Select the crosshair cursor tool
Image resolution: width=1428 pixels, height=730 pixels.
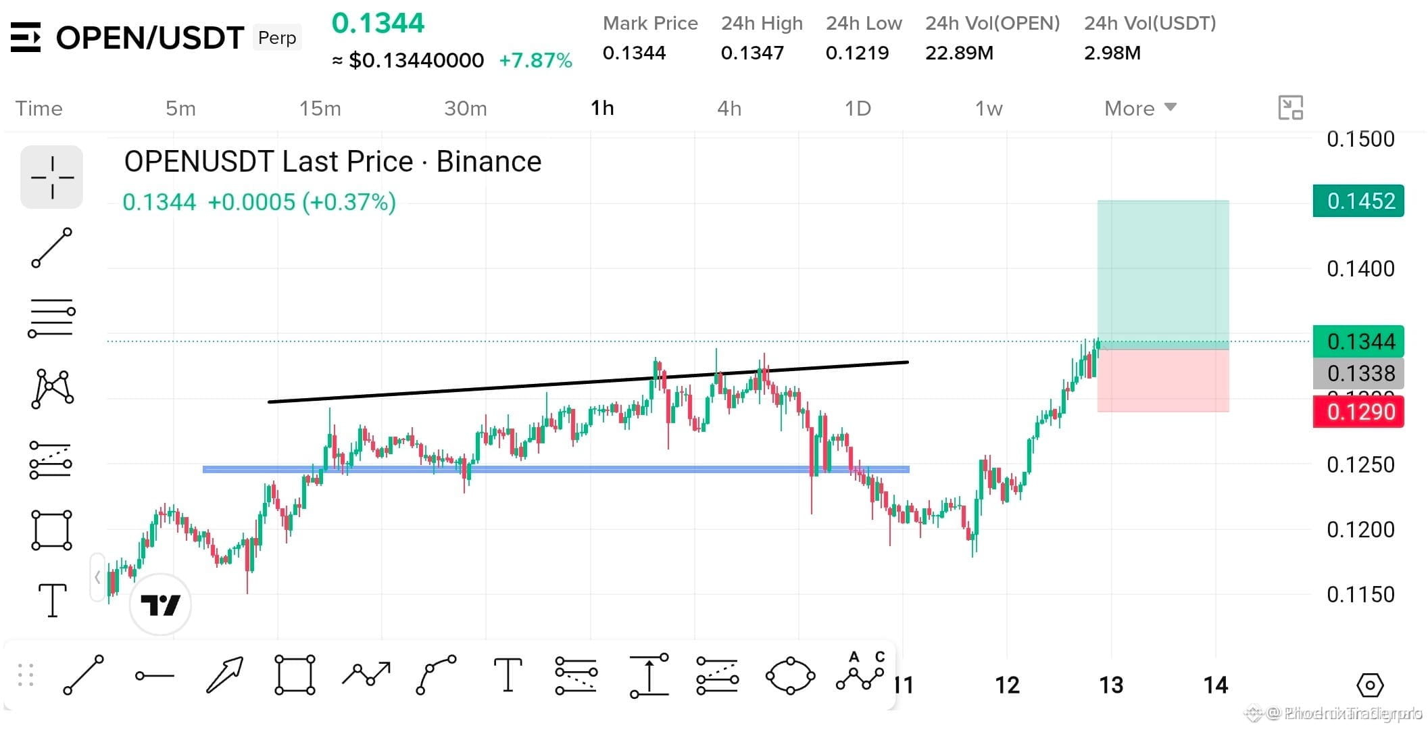[x=51, y=177]
